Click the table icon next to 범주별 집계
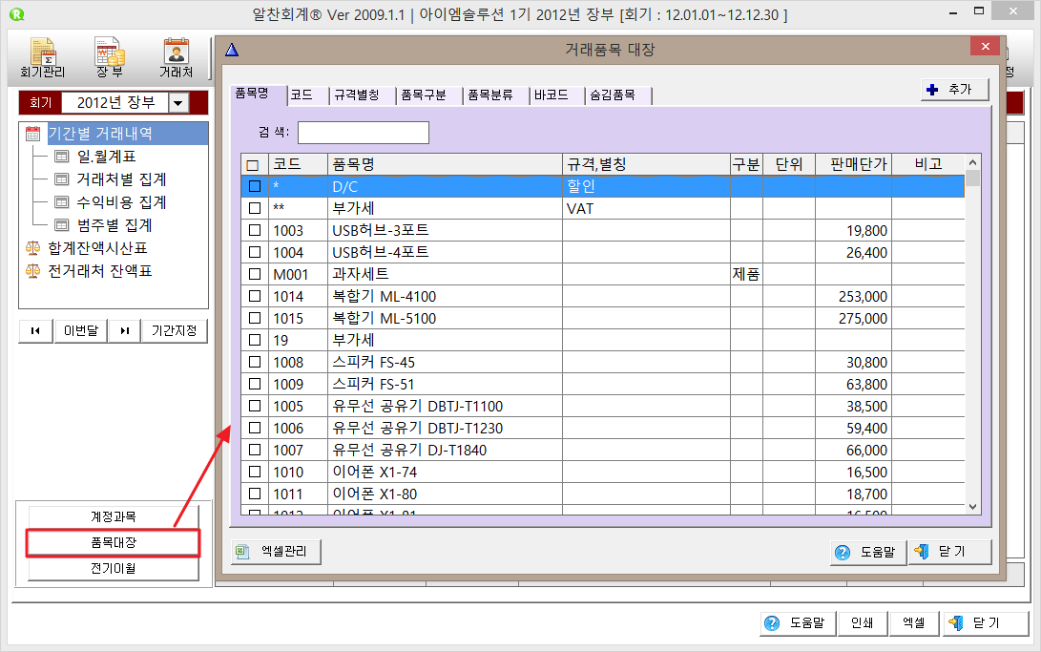Screen dimensions: 1041x652 click(x=62, y=225)
